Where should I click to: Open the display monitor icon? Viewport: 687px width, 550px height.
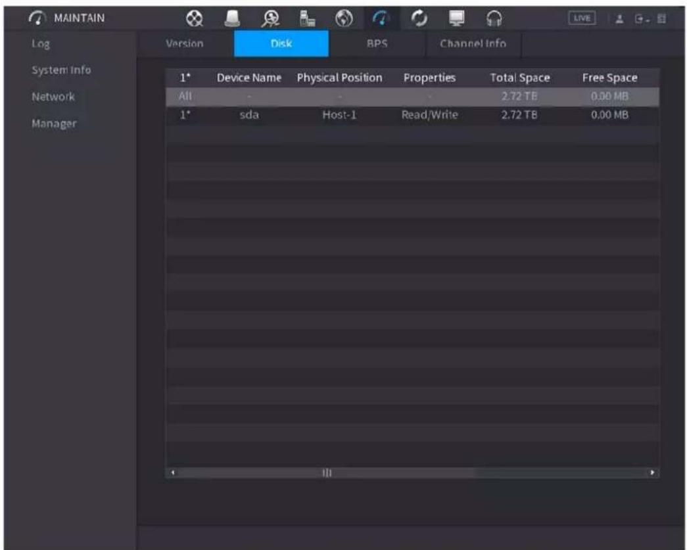click(x=456, y=18)
